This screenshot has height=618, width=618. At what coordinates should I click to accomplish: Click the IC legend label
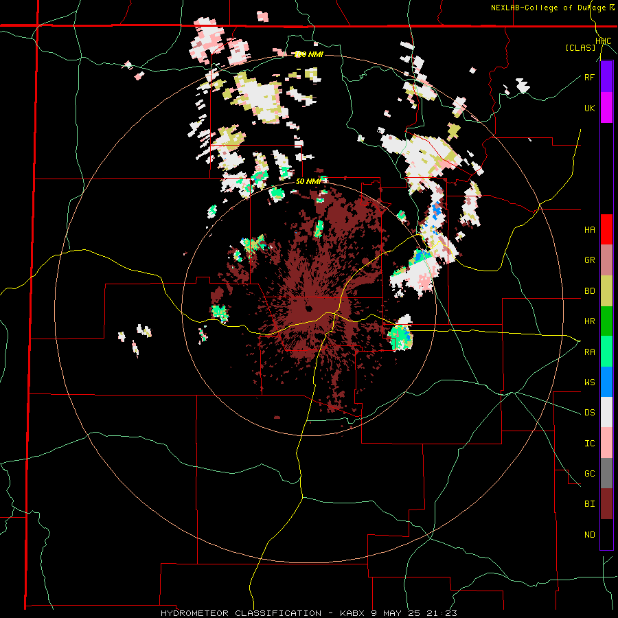pos(589,444)
